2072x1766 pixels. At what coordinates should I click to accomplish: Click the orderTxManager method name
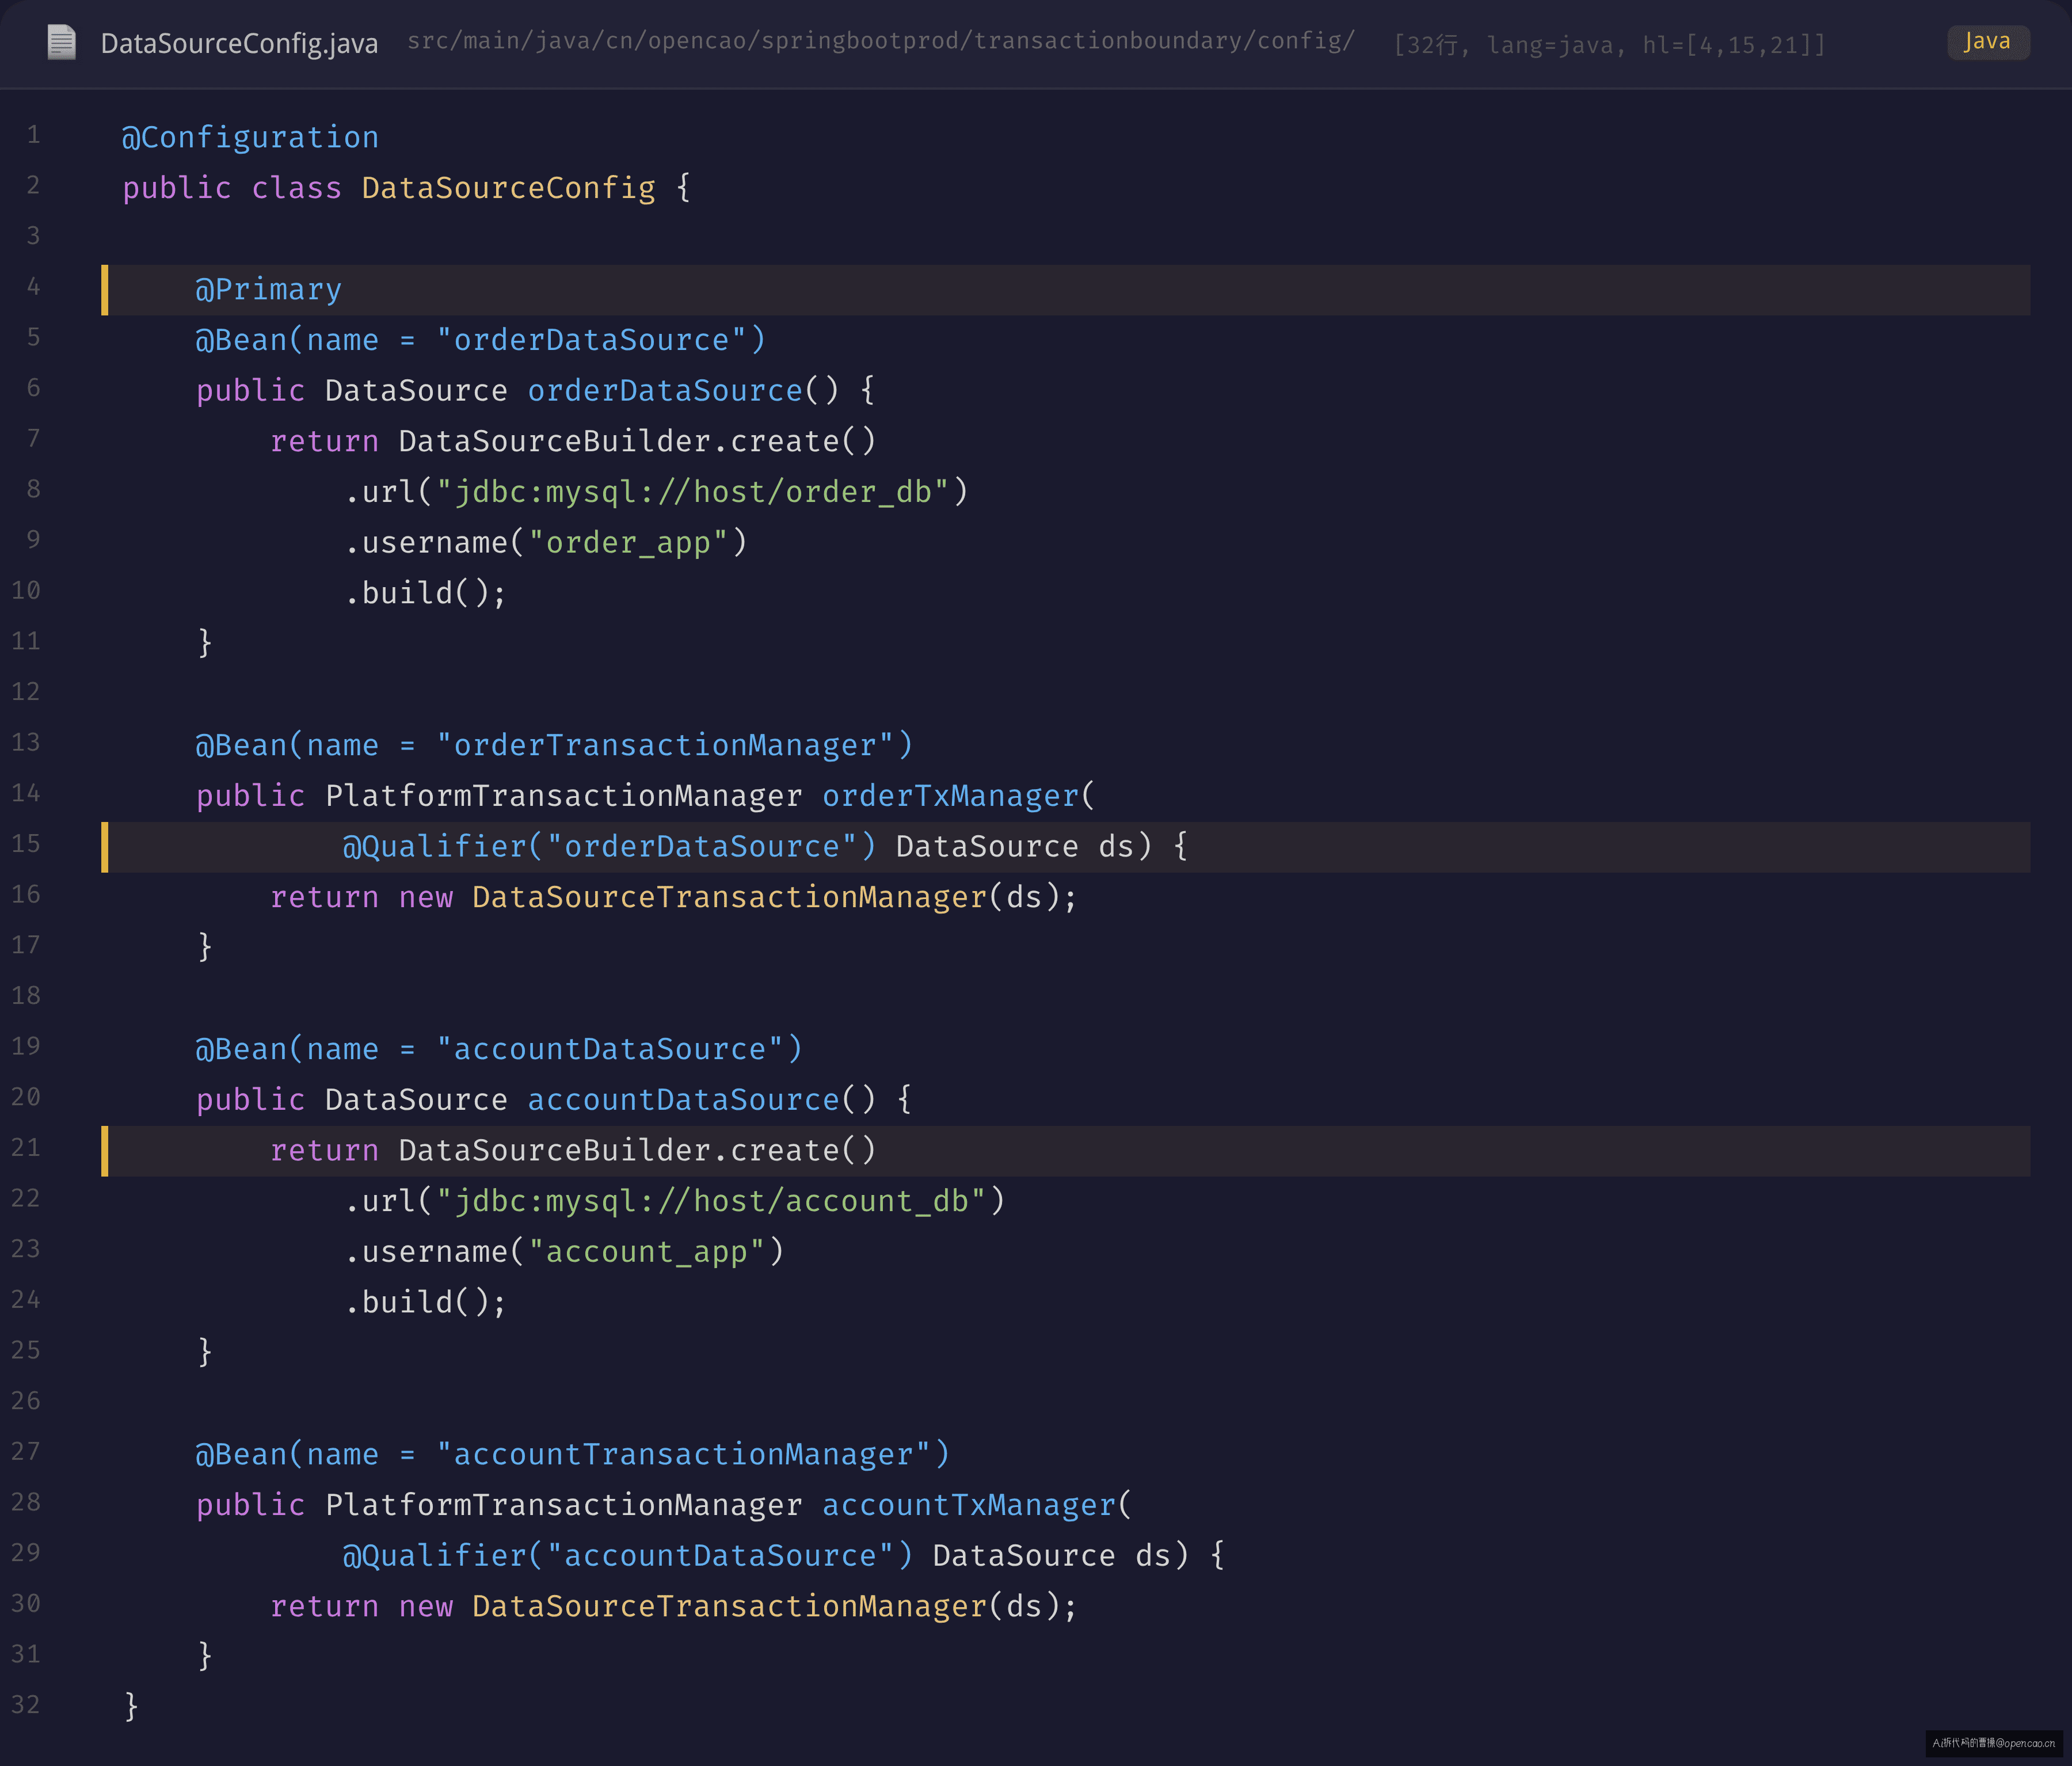tap(950, 796)
